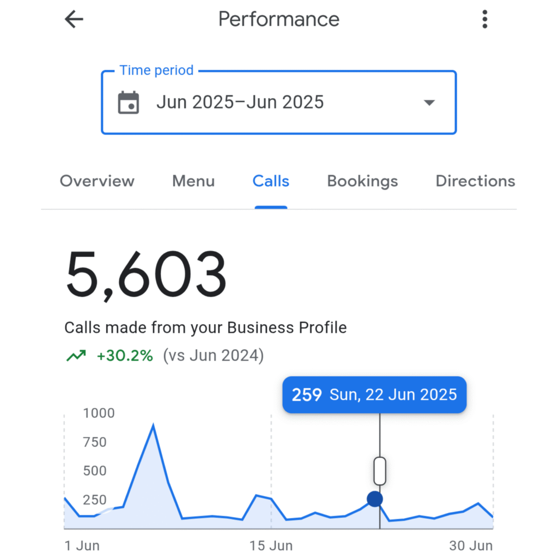Screen dimensions: 558x558
Task: Open the Jun 2025–Jun 2025 date range
Action: click(240, 102)
